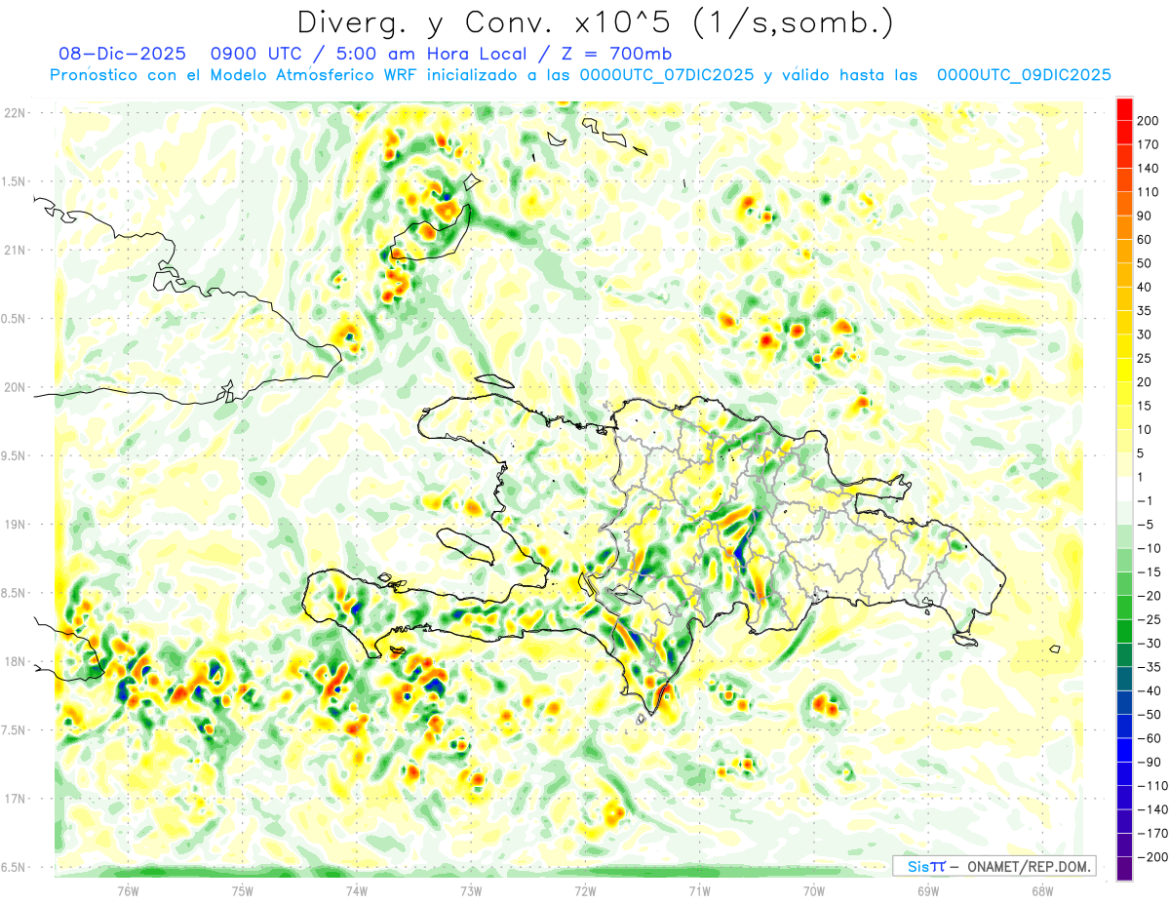Click the "73W" longitude label
This screenshot has height=904, width=1170.
(x=471, y=892)
